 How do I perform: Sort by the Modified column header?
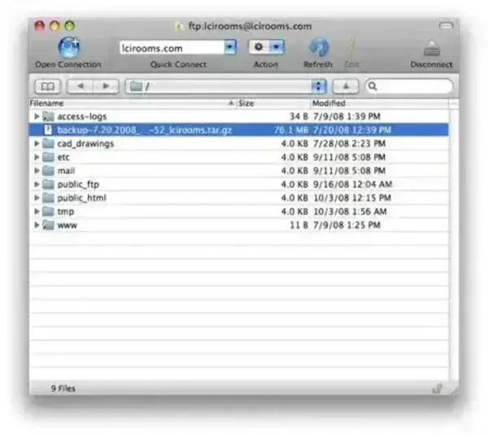point(379,103)
